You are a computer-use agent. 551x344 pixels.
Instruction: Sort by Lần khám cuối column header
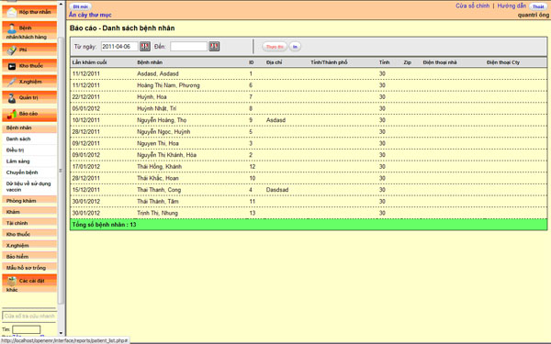(x=89, y=62)
